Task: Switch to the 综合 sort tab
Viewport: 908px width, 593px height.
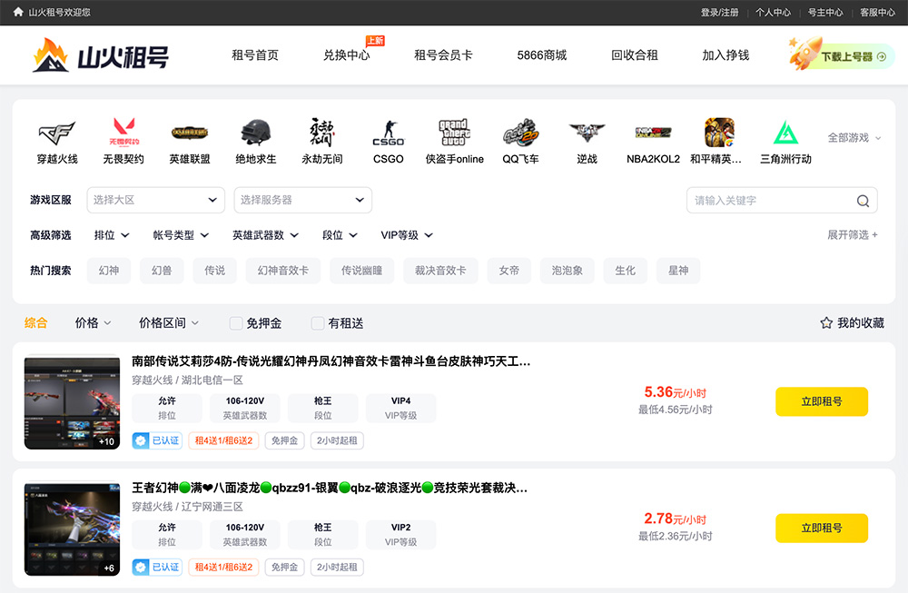Action: tap(36, 323)
